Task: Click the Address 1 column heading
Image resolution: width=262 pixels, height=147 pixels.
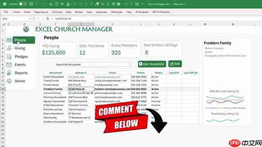Action: tap(81, 73)
